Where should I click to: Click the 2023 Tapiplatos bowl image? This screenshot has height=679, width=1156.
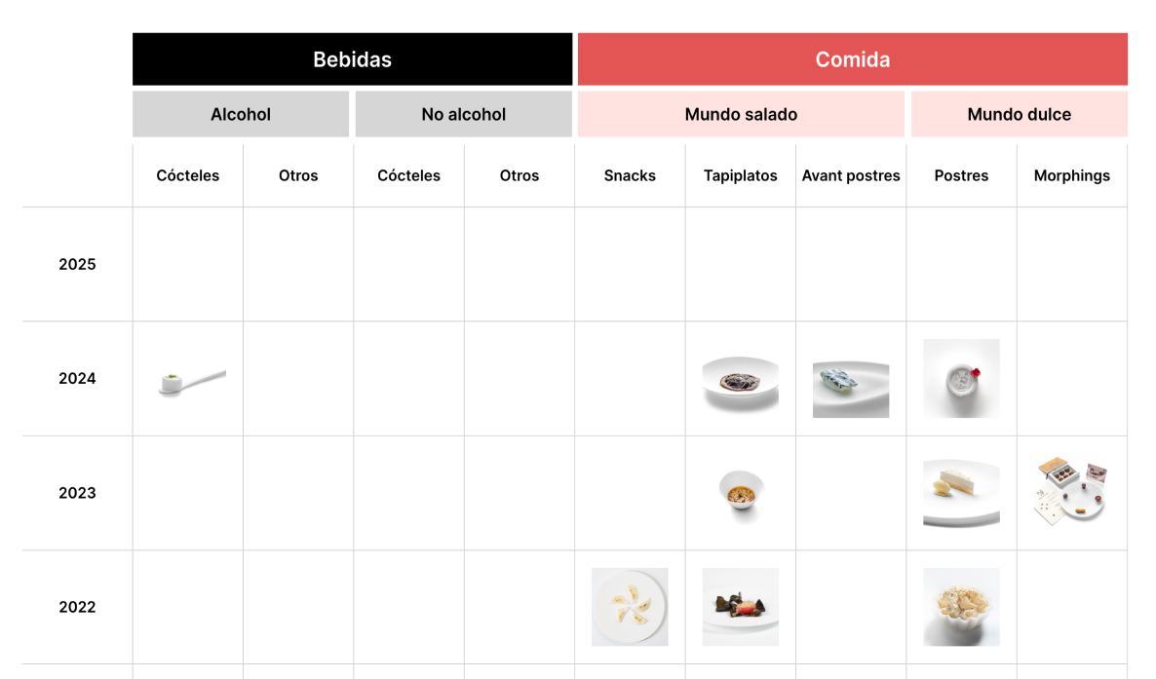coord(740,493)
